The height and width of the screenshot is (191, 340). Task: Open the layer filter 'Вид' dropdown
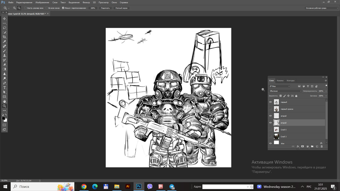(279, 86)
